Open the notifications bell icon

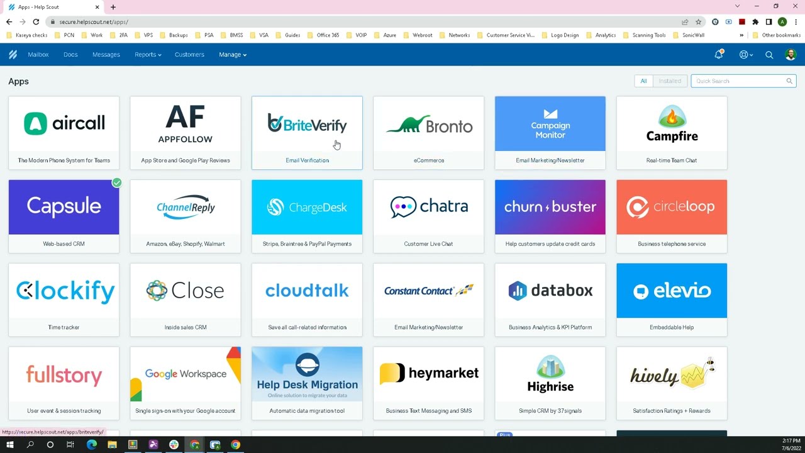pyautogui.click(x=719, y=55)
